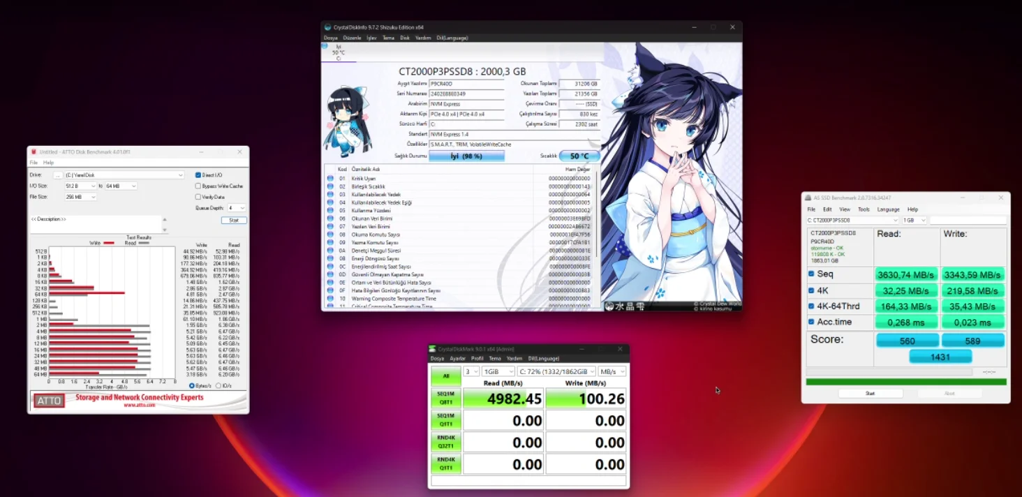The width and height of the screenshot is (1022, 497).
Task: Click the status circle for Kritik Uyarı row
Action: [x=330, y=179]
